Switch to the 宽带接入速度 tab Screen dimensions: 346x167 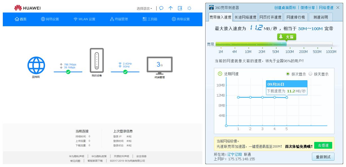click(220, 17)
